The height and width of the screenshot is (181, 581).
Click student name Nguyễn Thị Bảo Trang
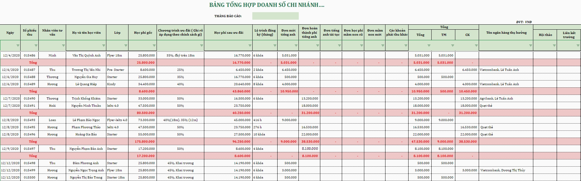point(86,177)
